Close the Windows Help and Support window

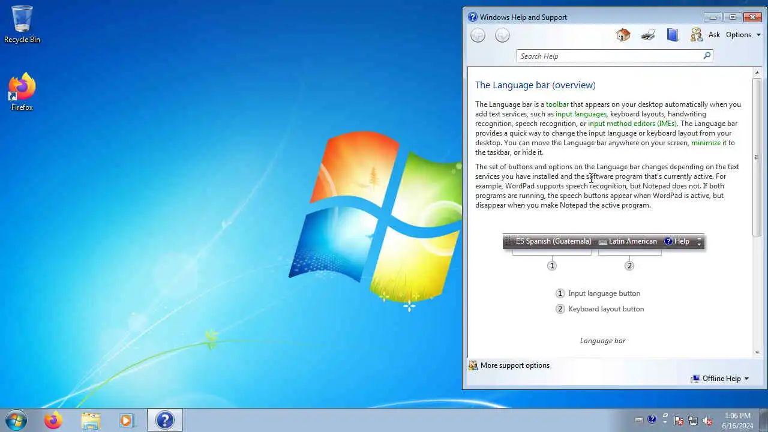point(752,17)
